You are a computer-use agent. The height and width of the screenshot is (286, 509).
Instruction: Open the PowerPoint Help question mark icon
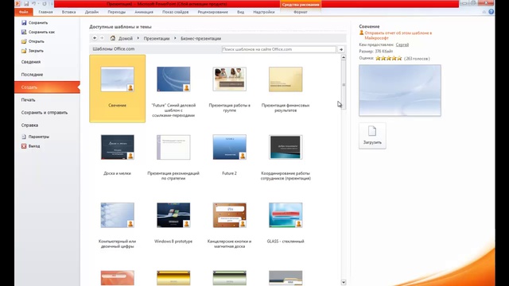492,12
